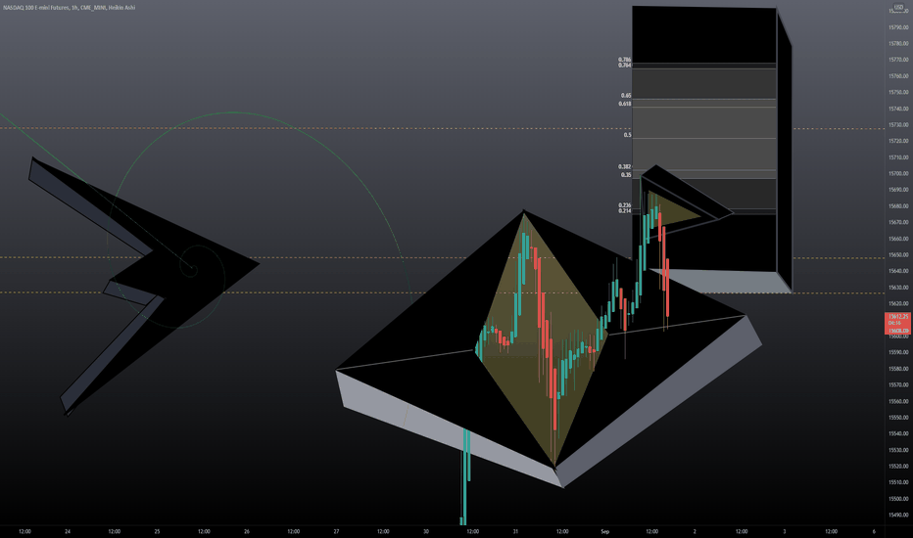Select the yellow diamond pattern drawing
The image size is (913, 538).
[542, 340]
